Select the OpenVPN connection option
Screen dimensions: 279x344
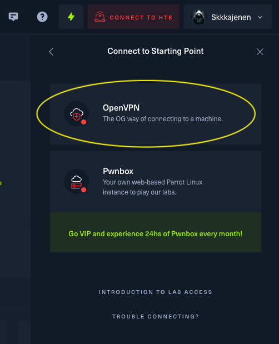[x=156, y=114]
